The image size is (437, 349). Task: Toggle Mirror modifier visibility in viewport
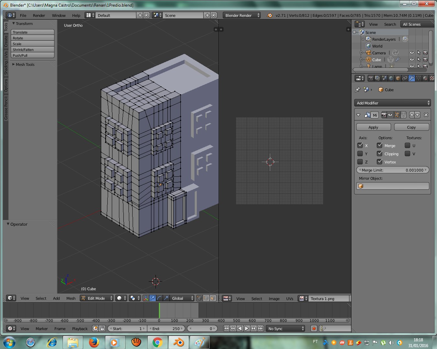pos(390,115)
